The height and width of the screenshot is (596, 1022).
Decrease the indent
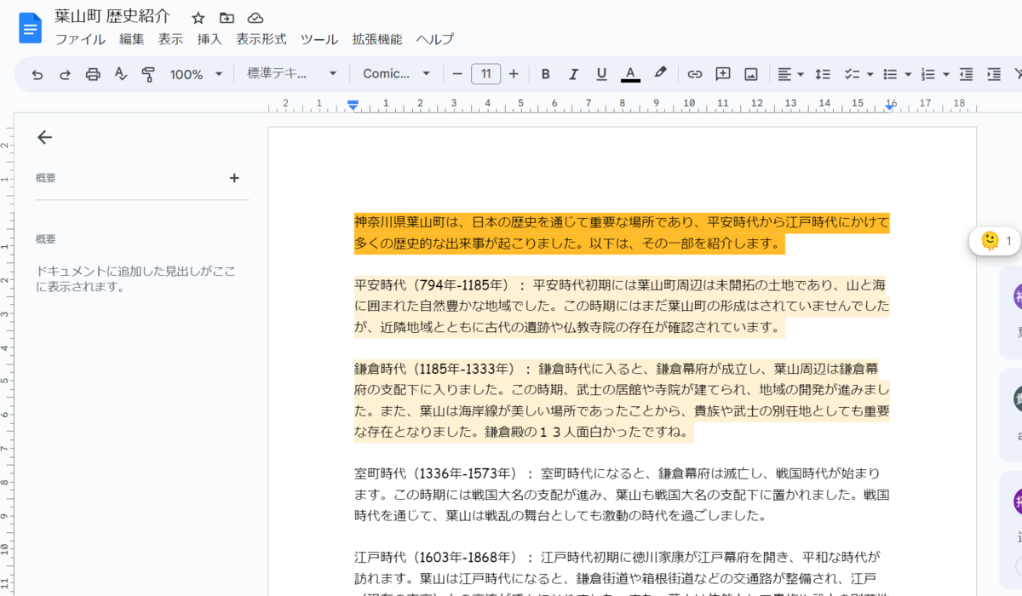pos(966,74)
